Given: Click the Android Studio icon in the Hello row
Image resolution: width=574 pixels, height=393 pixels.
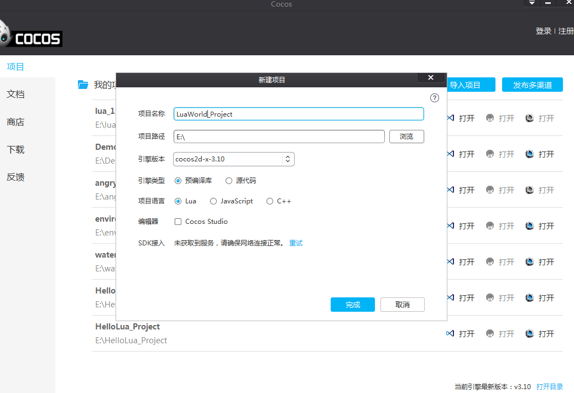Looking at the screenshot, I should click(490, 297).
